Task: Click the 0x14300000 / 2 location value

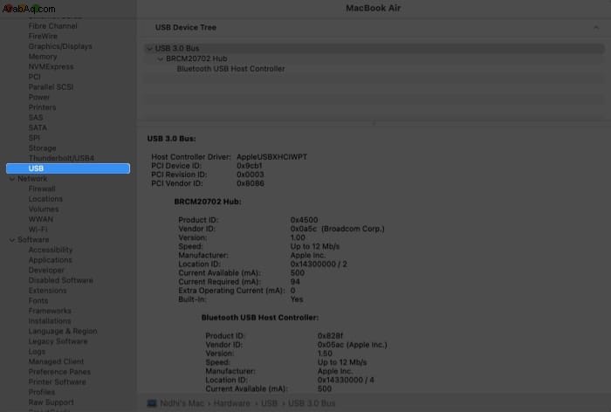Action: click(319, 264)
